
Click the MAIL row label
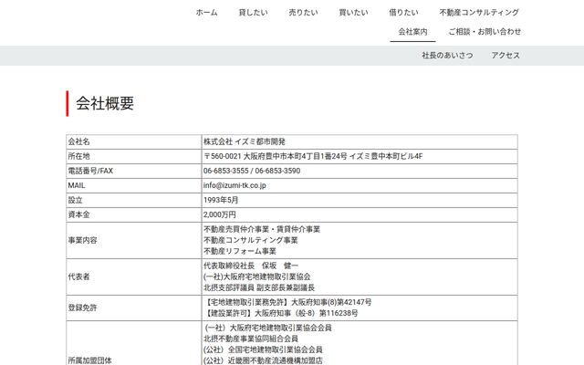77,185
